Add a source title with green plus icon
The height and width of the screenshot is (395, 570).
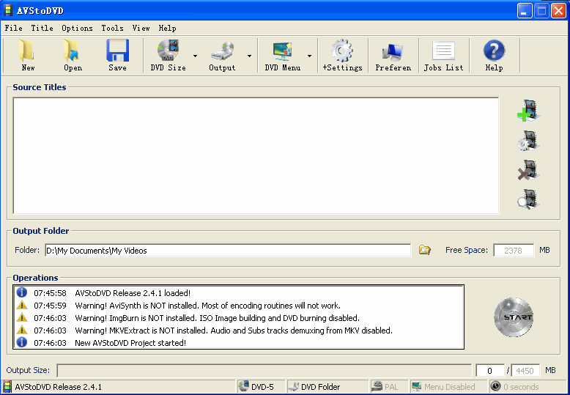pyautogui.click(x=528, y=111)
